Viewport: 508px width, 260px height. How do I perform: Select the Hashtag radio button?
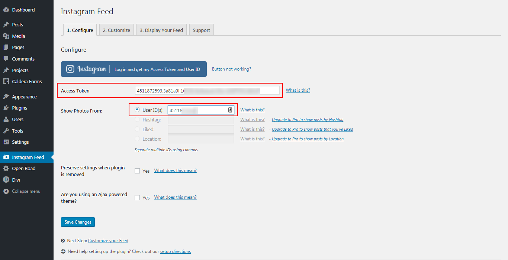click(137, 120)
